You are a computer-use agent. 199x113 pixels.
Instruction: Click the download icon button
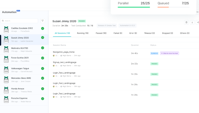pos(192,22)
